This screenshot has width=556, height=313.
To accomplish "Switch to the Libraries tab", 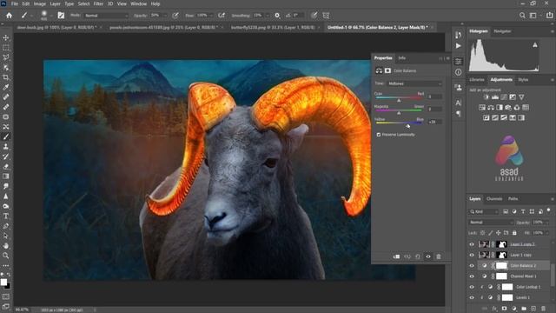I will 477,80.
